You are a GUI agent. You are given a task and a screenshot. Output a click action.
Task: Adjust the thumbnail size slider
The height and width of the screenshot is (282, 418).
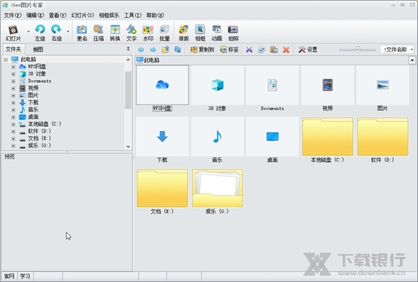point(358,49)
